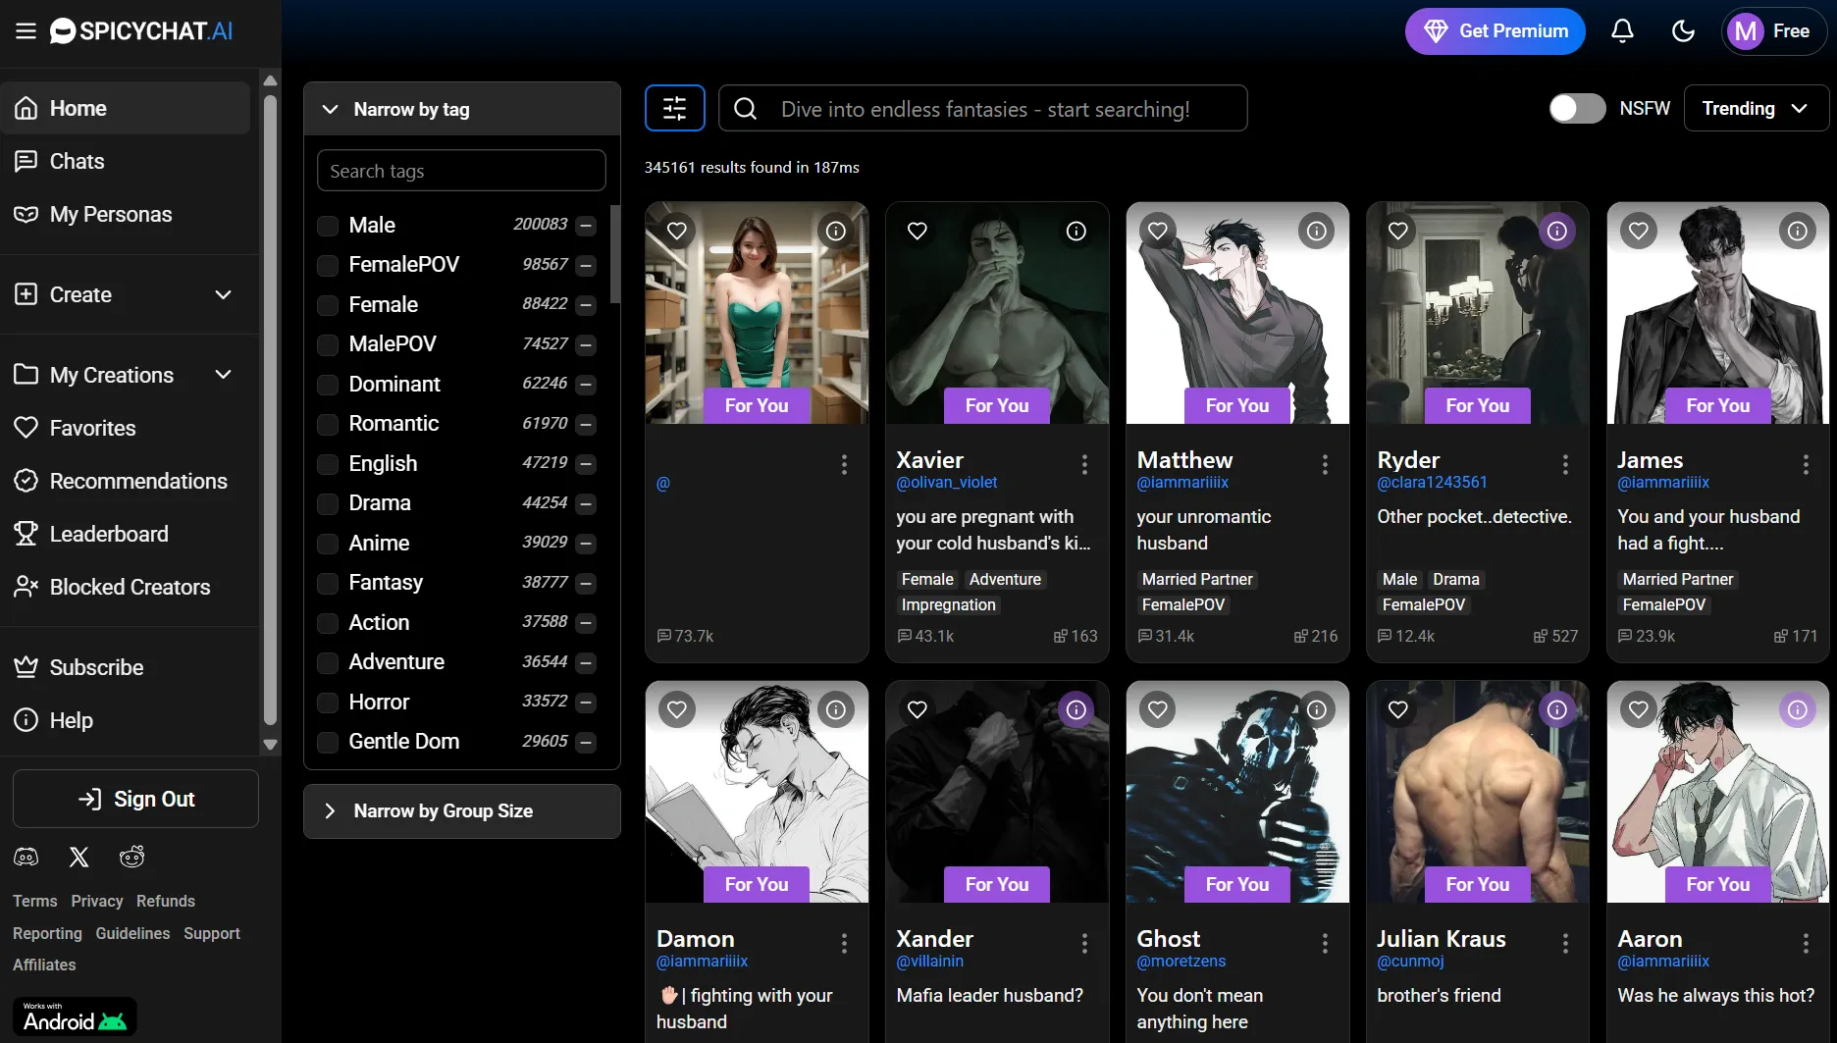1837x1043 pixels.
Task: Exclude Male tag with minus icon
Action: tap(586, 226)
